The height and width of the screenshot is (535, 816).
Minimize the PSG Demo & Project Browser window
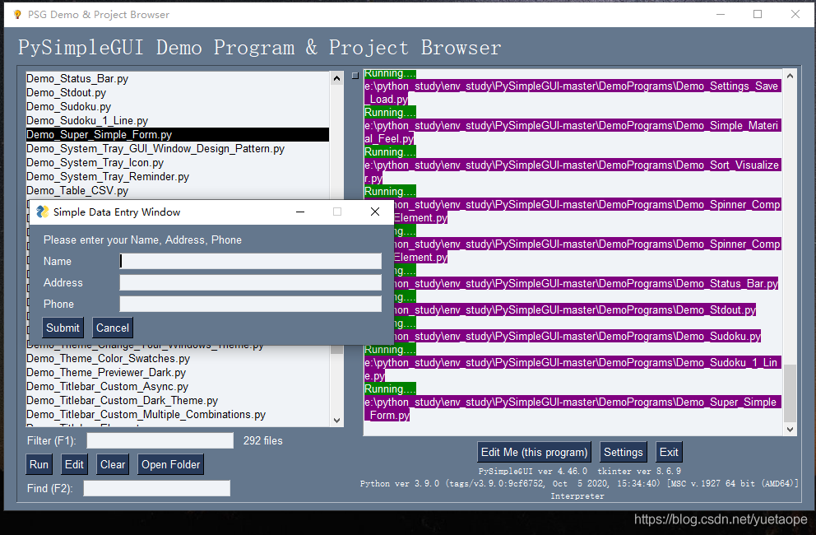coord(721,15)
